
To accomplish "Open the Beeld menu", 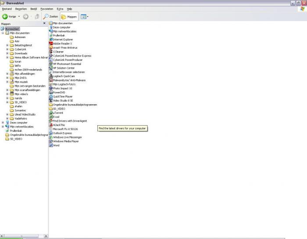I will (x=34, y=9).
